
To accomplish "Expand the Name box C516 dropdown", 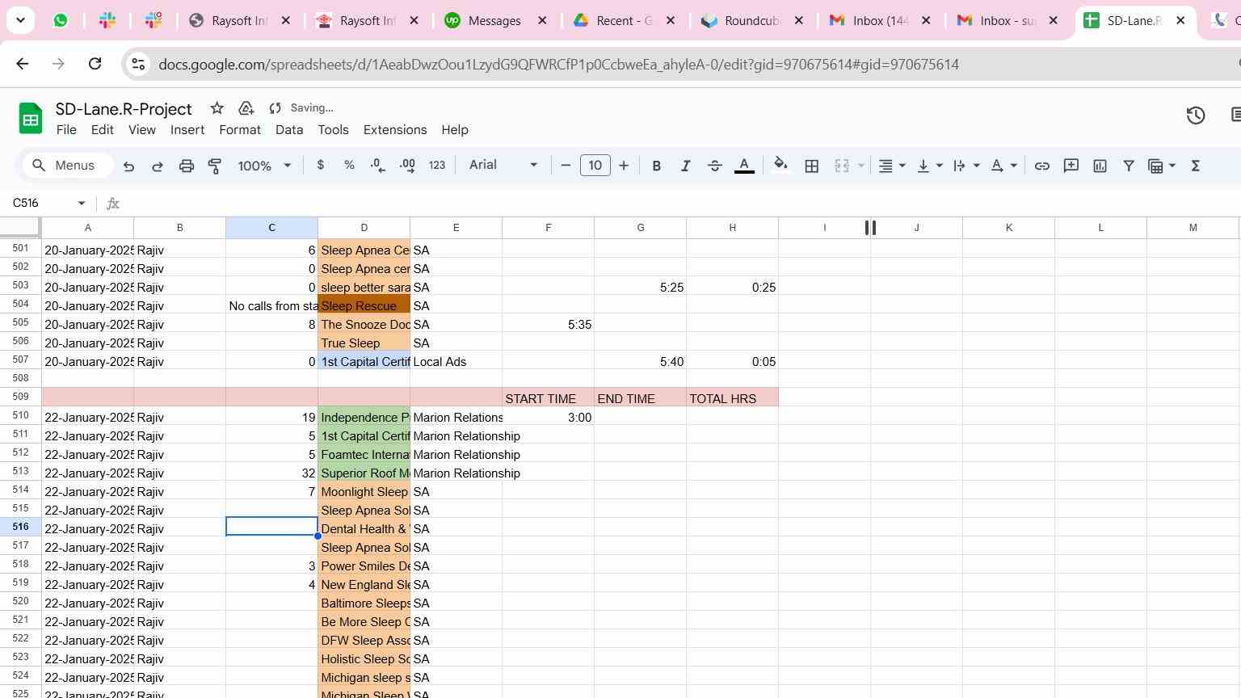I will tap(81, 204).
